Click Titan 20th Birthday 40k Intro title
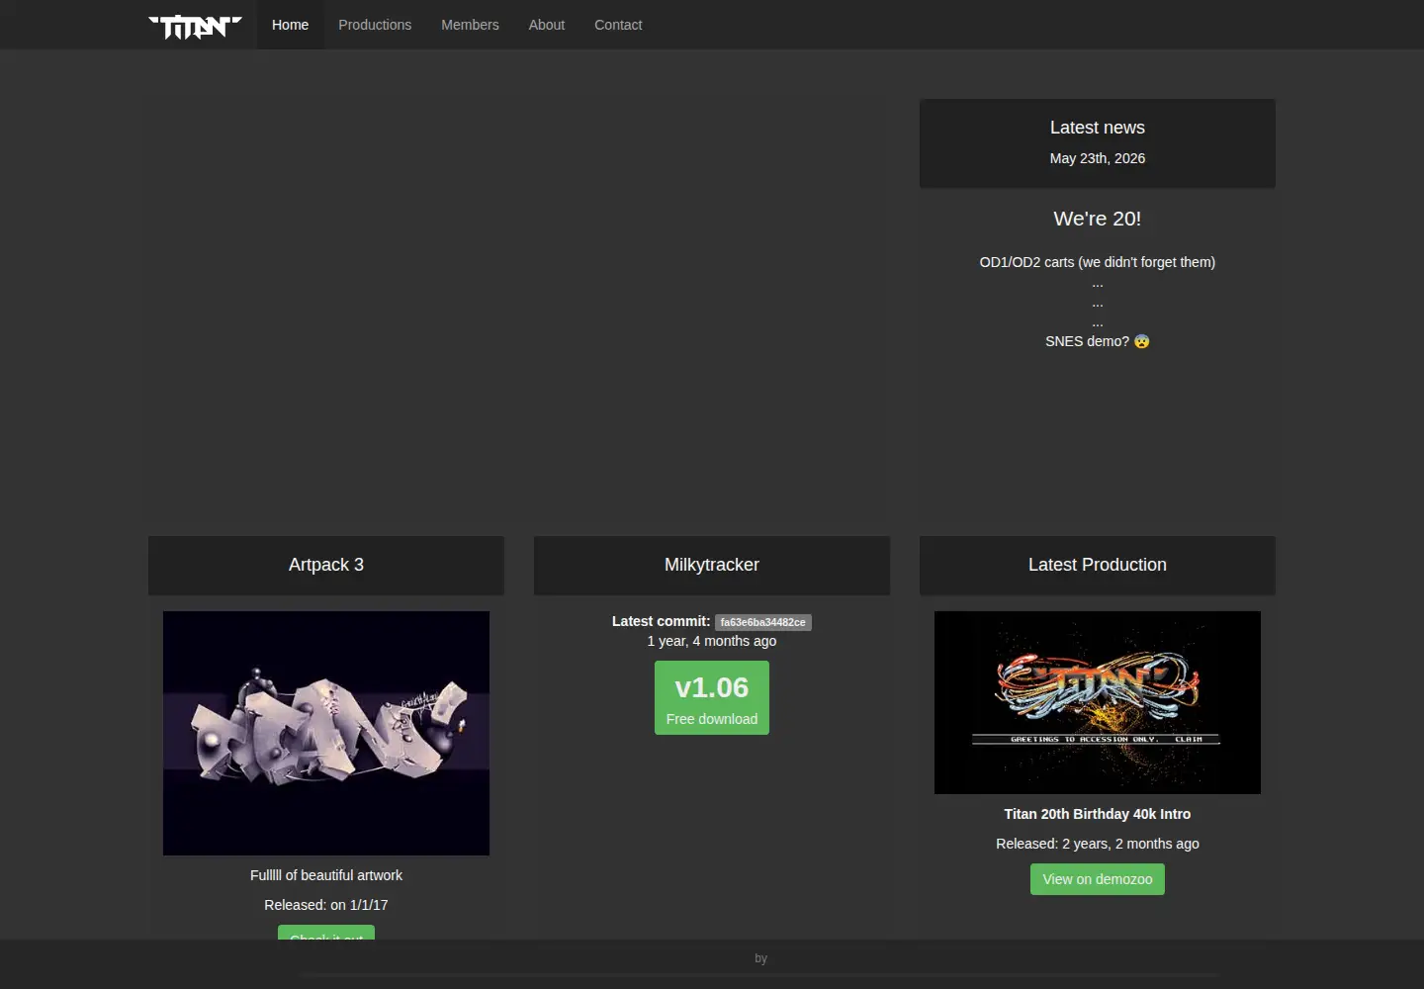 click(1098, 814)
